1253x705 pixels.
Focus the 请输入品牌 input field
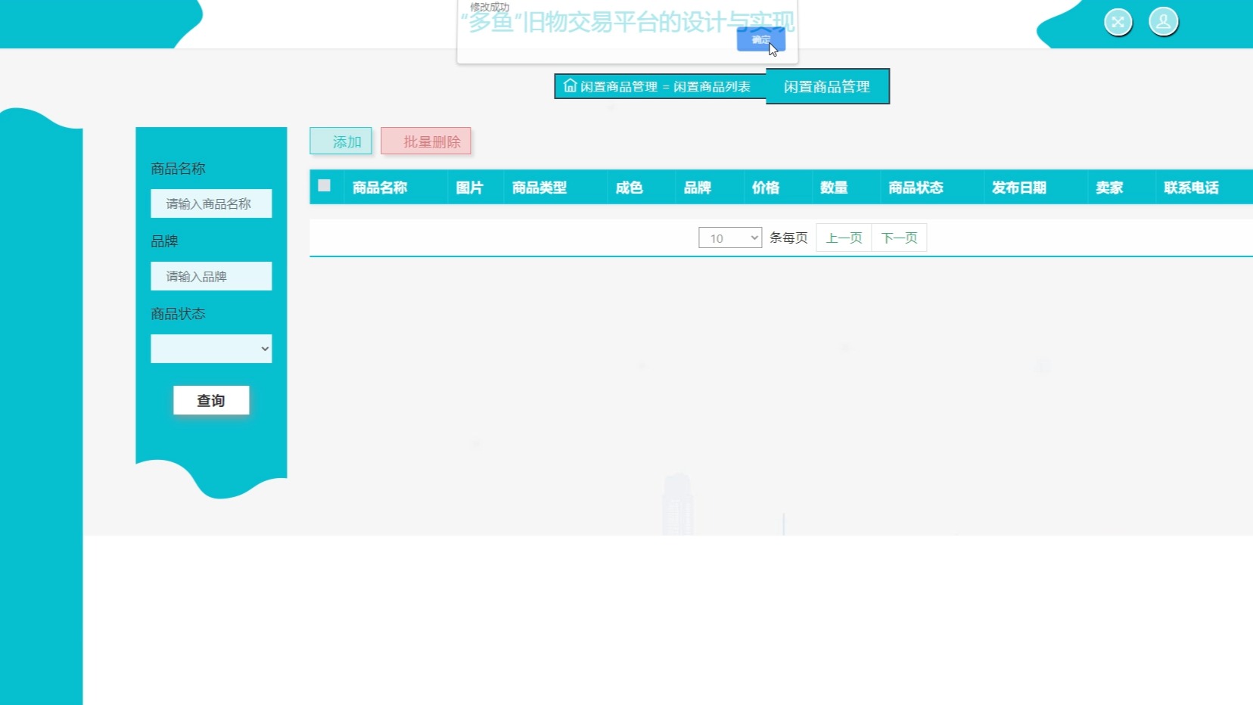(211, 276)
